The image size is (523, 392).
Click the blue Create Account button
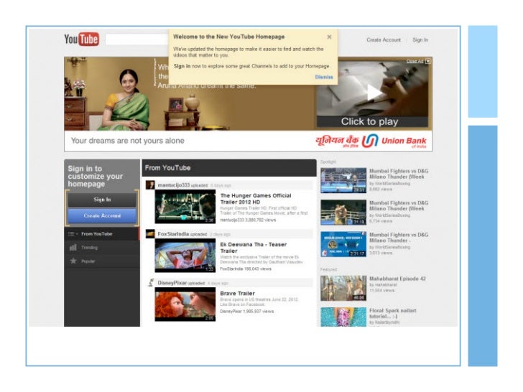(102, 215)
